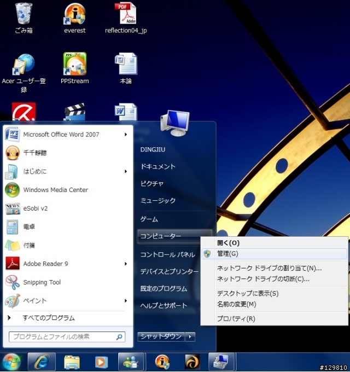Image resolution: width=350 pixels, height=372 pixels.
Task: Open デバイスとプリンター link
Action: [169, 272]
